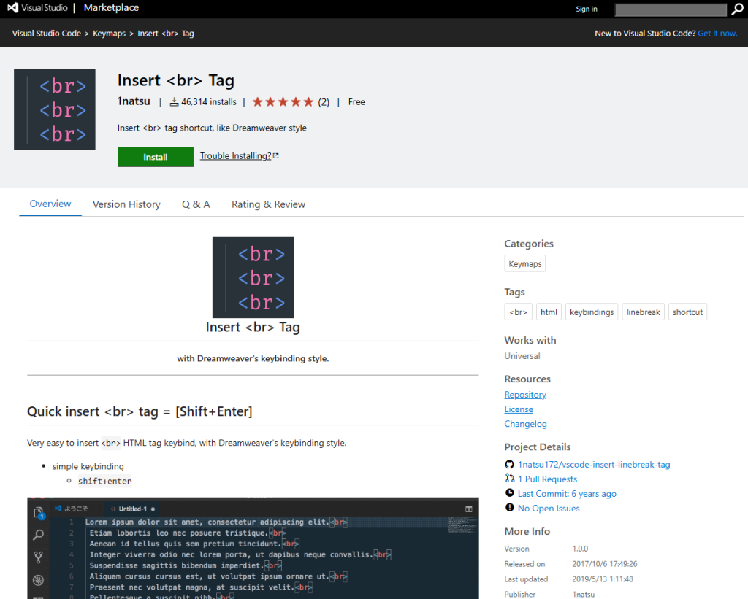Image resolution: width=748 pixels, height=599 pixels.
Task: Click the "shift+enter" keybinding code text
Action: tap(105, 482)
